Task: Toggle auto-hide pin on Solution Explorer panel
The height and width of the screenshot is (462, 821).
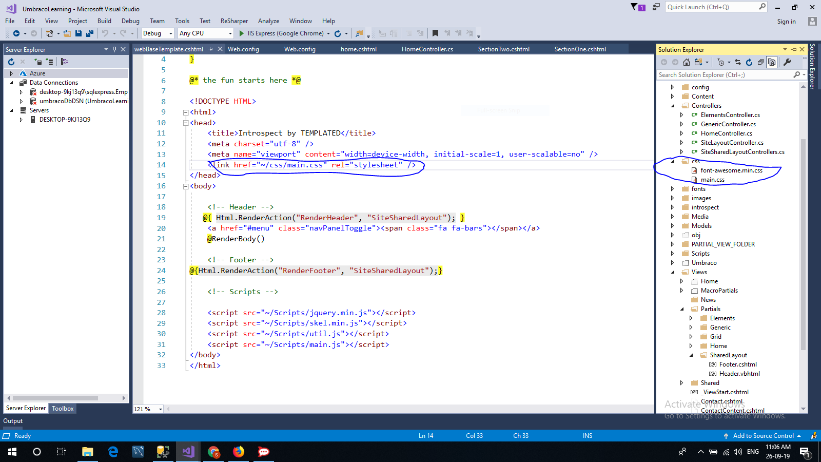Action: tap(794, 49)
